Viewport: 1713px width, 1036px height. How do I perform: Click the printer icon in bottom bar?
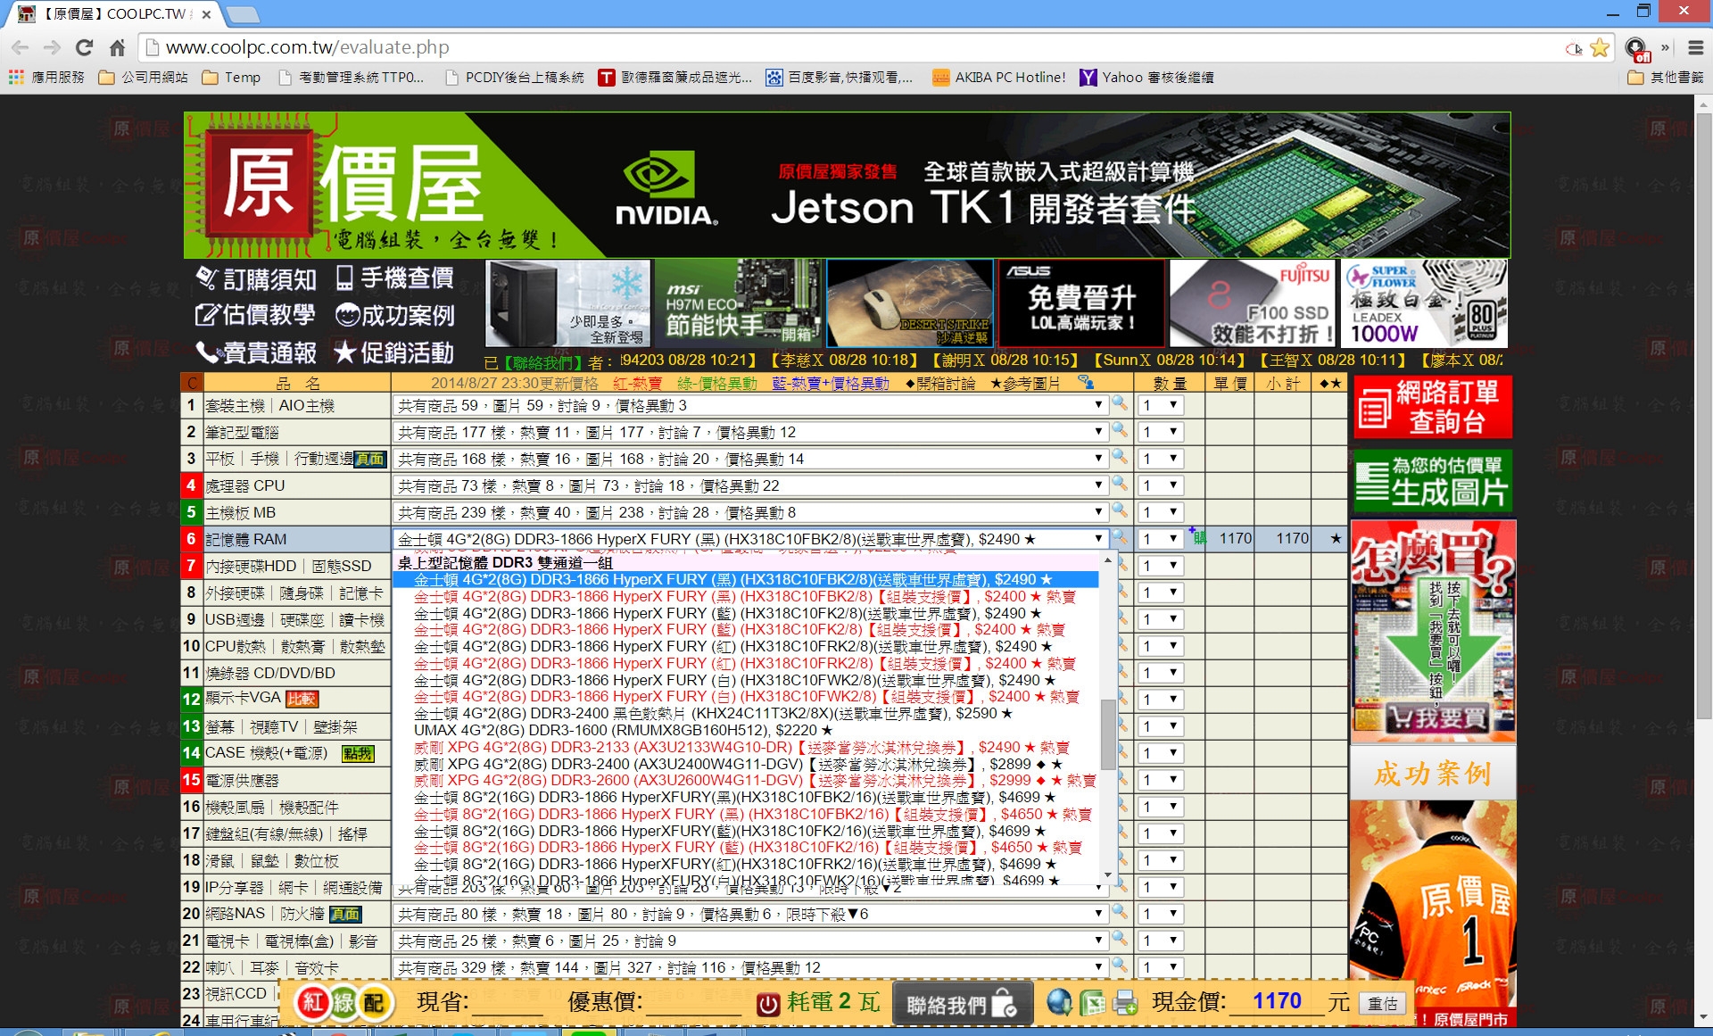pyautogui.click(x=1125, y=1003)
